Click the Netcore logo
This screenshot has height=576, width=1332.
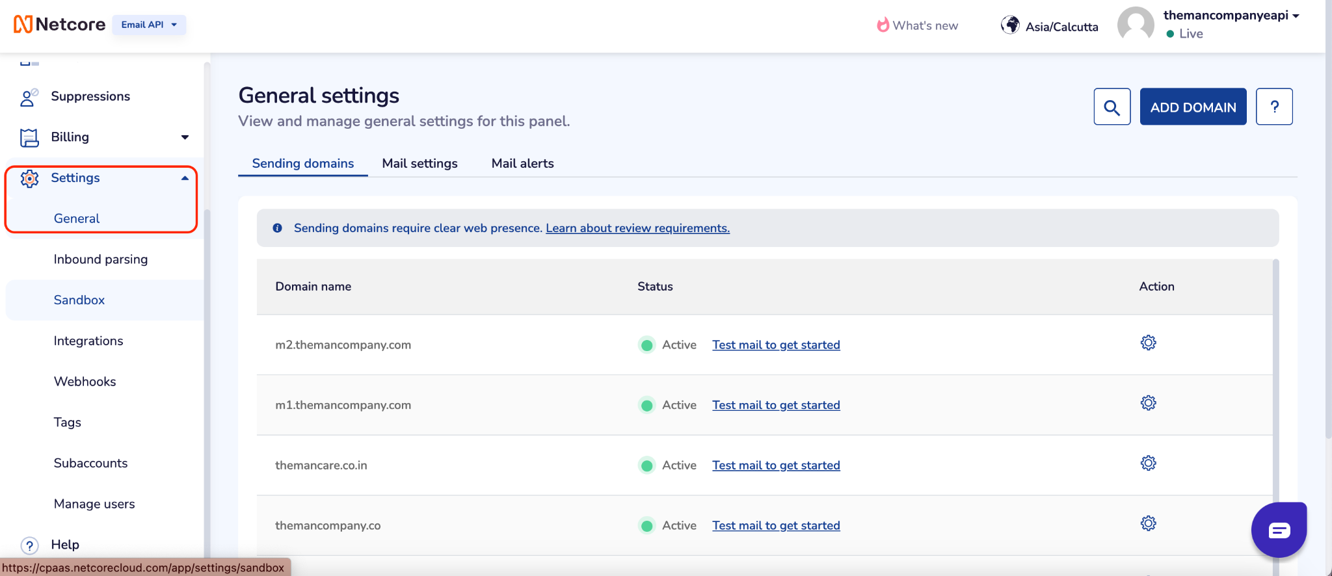(x=59, y=25)
